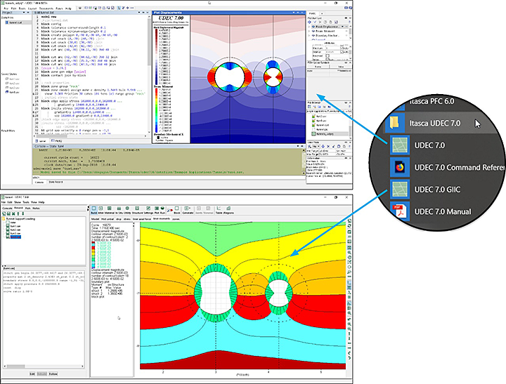506x384 pixels.
Task: Open the Help menu in GIIC window
Action: point(41,202)
